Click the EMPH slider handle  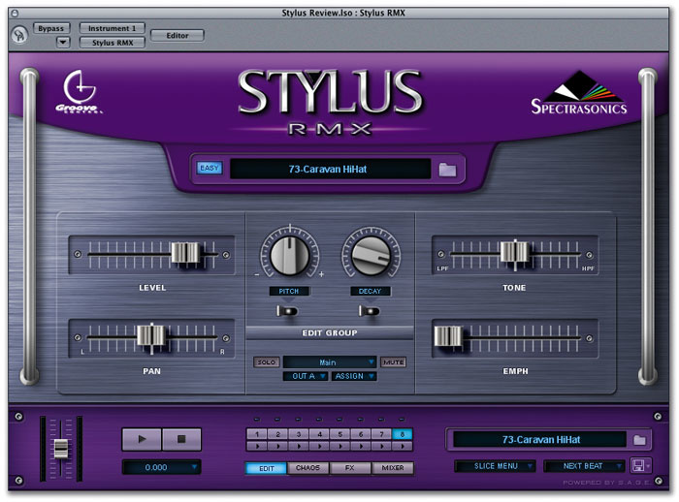pyautogui.click(x=448, y=336)
